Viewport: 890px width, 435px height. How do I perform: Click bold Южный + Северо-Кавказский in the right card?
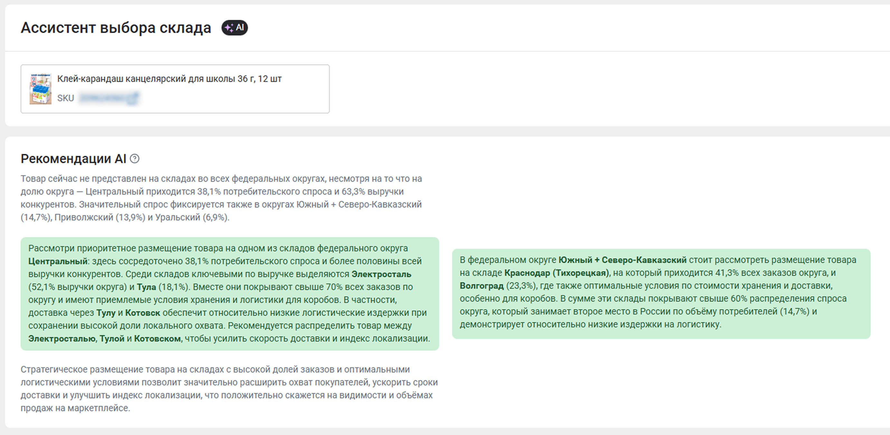[x=622, y=260]
